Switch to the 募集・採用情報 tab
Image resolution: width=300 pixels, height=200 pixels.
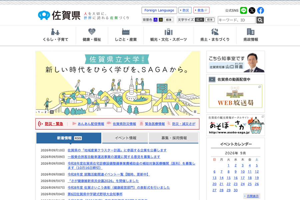click(174, 138)
